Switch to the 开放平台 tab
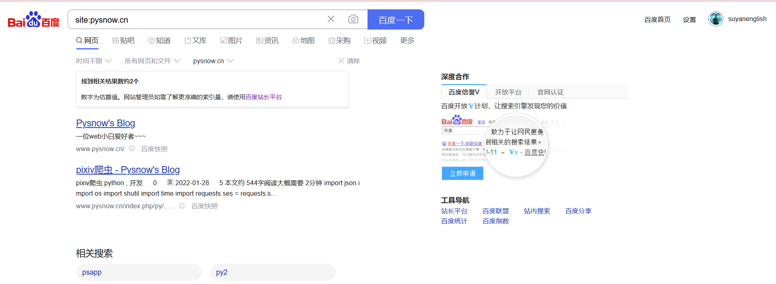The height and width of the screenshot is (284, 776). click(x=508, y=92)
